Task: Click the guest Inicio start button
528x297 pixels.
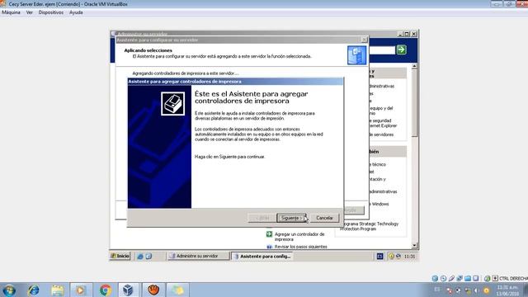Action: coord(120,256)
